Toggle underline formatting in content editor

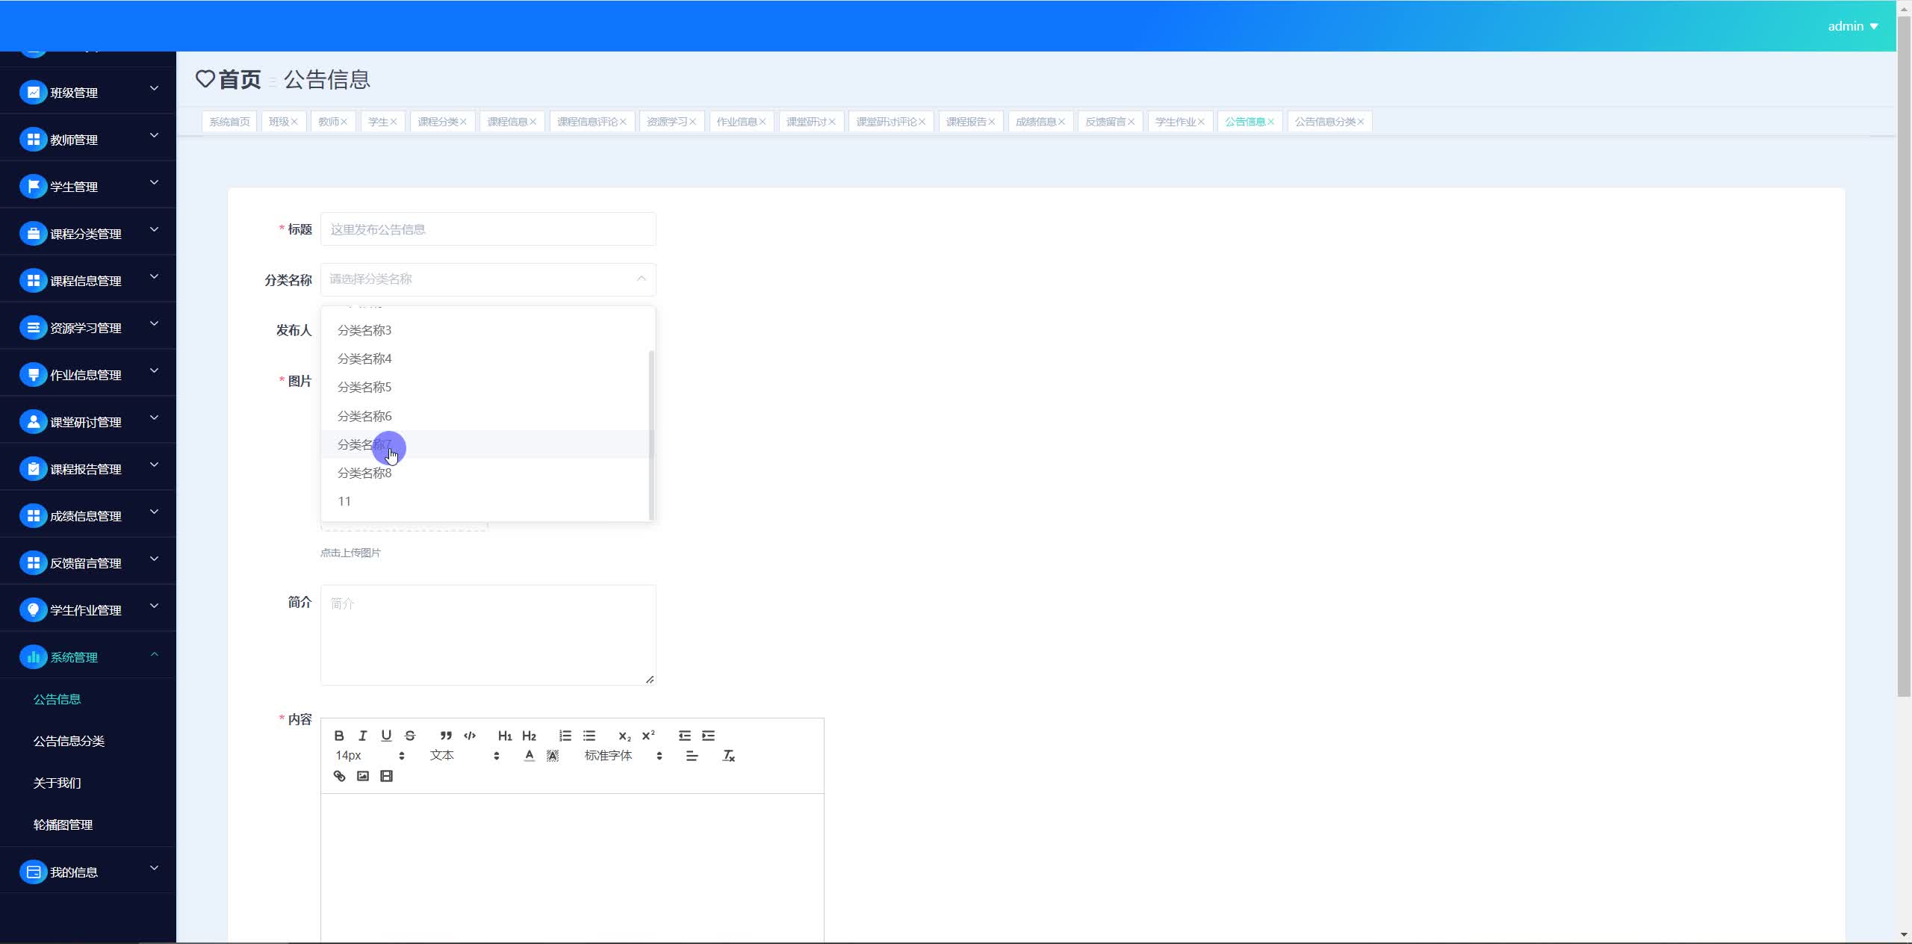coord(386,736)
